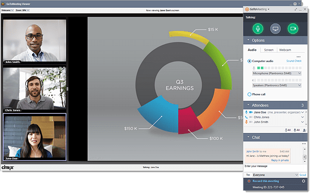
Task: Click Jane Doe's microphone icon in Attendees
Action: pyautogui.click(x=246, y=112)
